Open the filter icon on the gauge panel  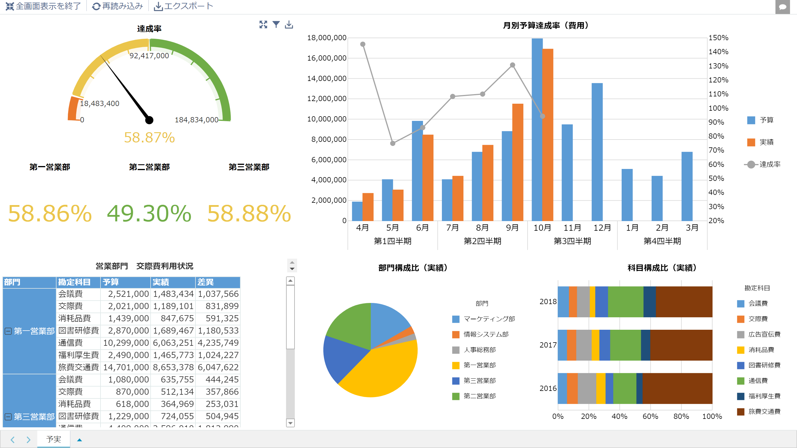(x=276, y=25)
